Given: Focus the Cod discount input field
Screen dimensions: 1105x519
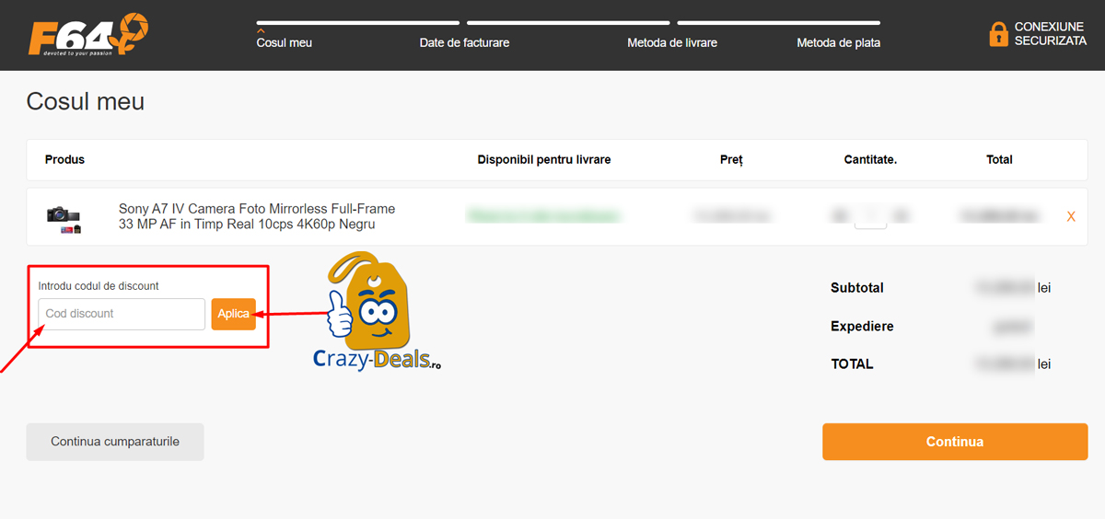Looking at the screenshot, I should (122, 314).
